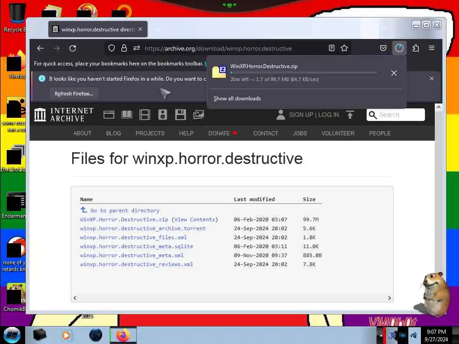
Task: Click the 06-Feb-2020 03:07 date text
Action: click(260, 219)
